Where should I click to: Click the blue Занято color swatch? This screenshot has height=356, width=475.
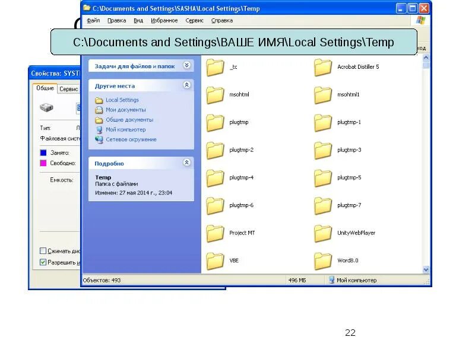tap(43, 153)
